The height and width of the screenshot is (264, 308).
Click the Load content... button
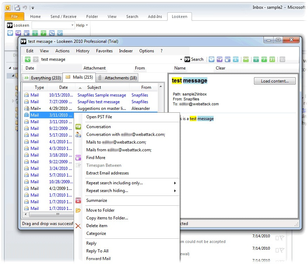click(275, 81)
